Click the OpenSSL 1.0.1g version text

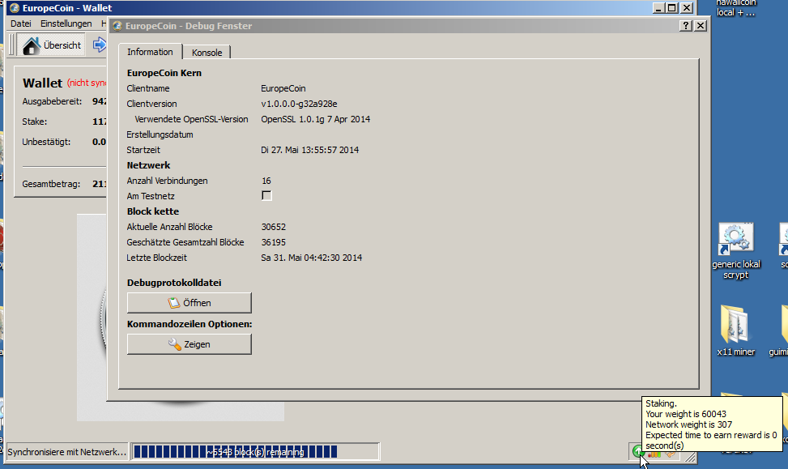316,119
